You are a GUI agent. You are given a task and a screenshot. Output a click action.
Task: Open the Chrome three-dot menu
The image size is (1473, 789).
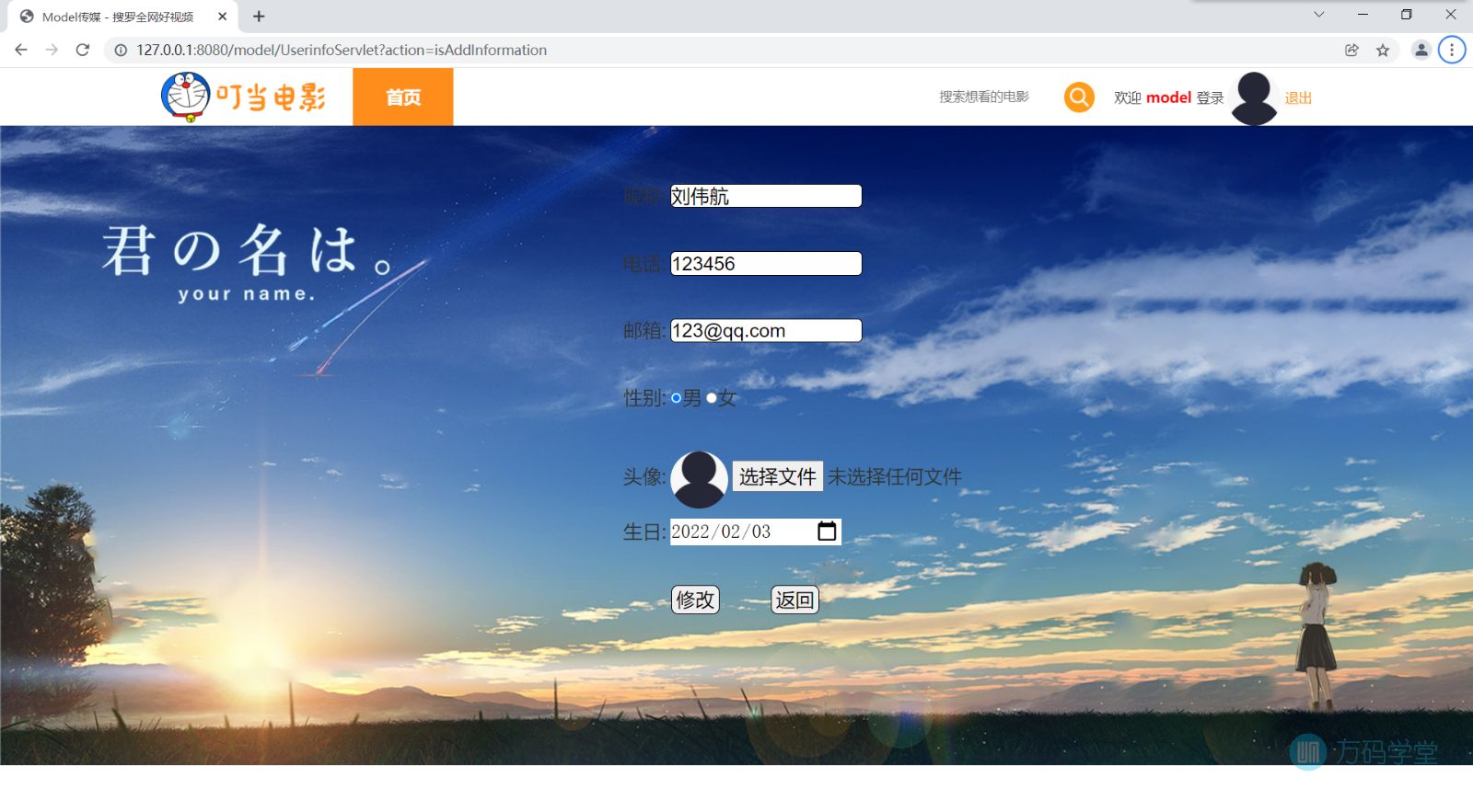(x=1452, y=50)
